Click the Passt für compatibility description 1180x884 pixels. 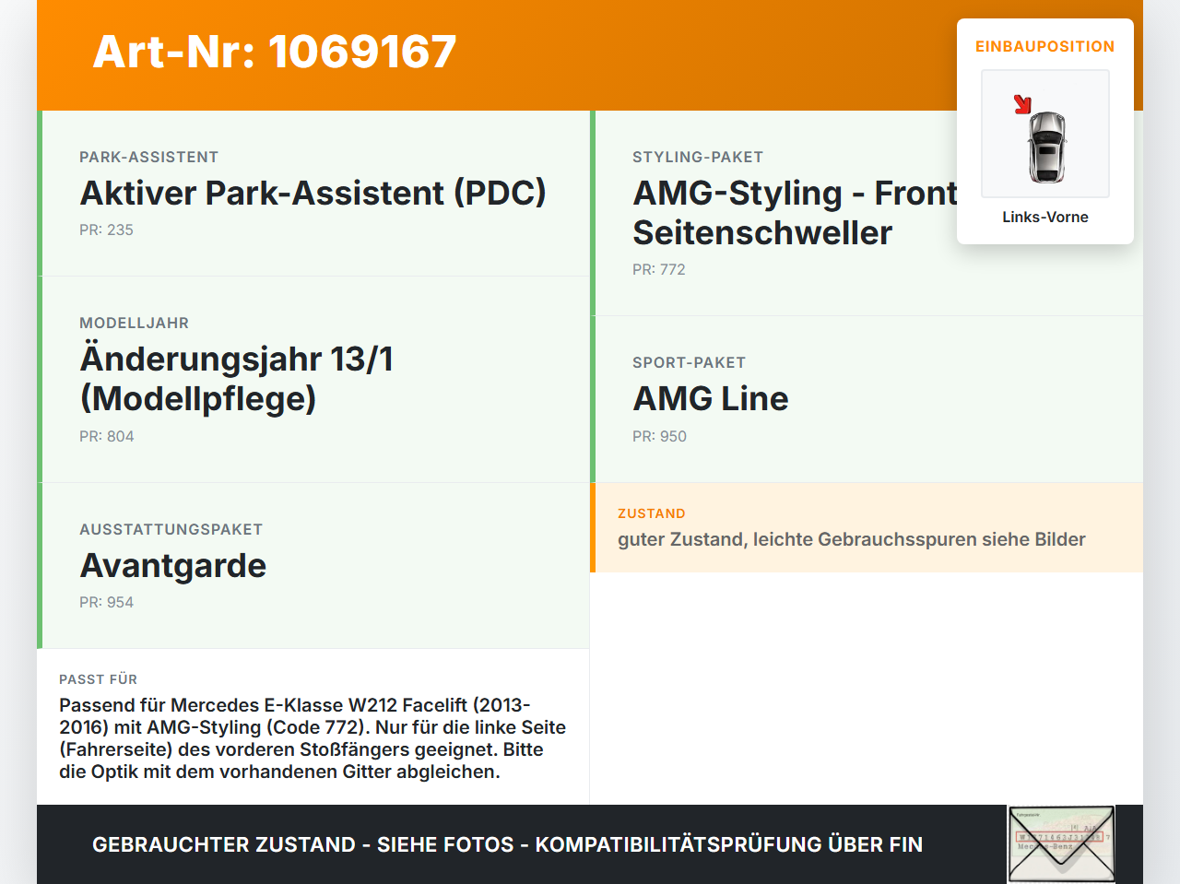pos(313,738)
